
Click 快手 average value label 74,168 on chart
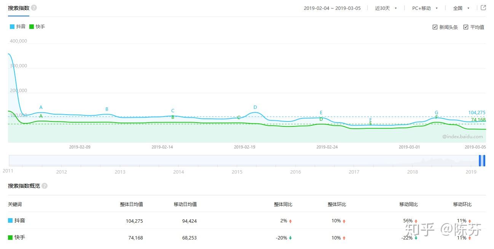478,120
